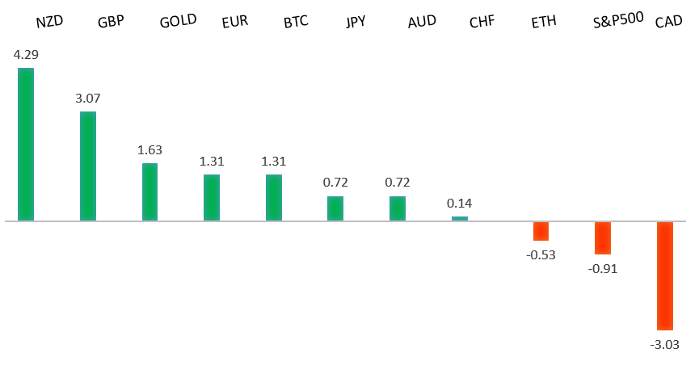Click the 4.29 data label

coord(26,55)
